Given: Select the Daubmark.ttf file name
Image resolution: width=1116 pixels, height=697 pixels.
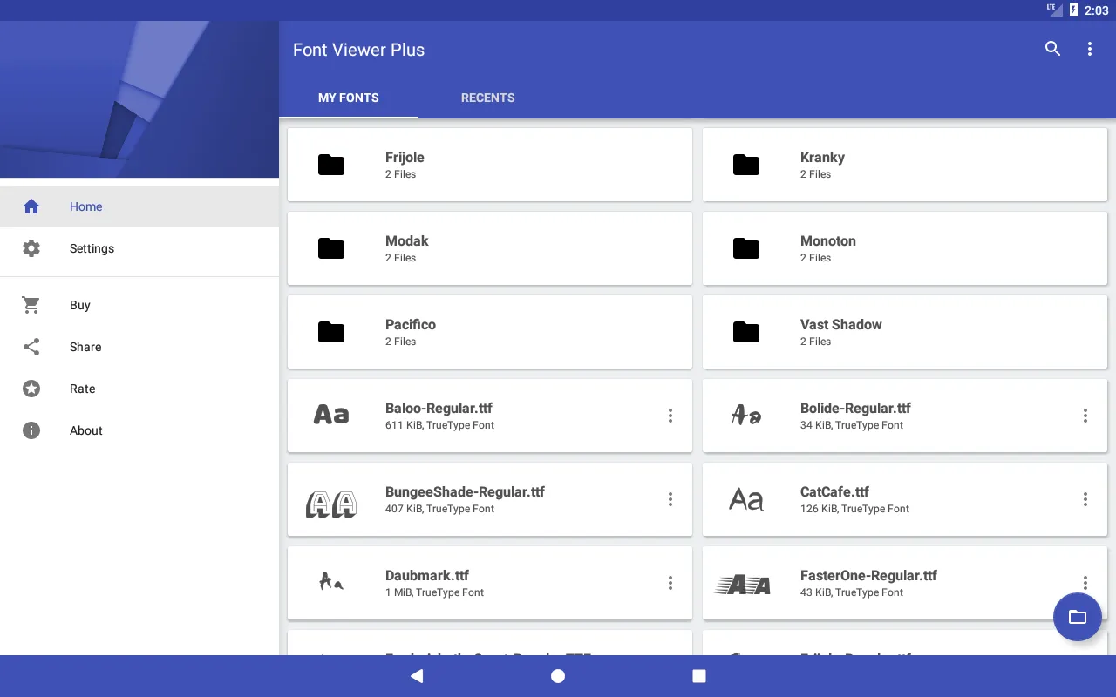Looking at the screenshot, I should click(x=427, y=575).
